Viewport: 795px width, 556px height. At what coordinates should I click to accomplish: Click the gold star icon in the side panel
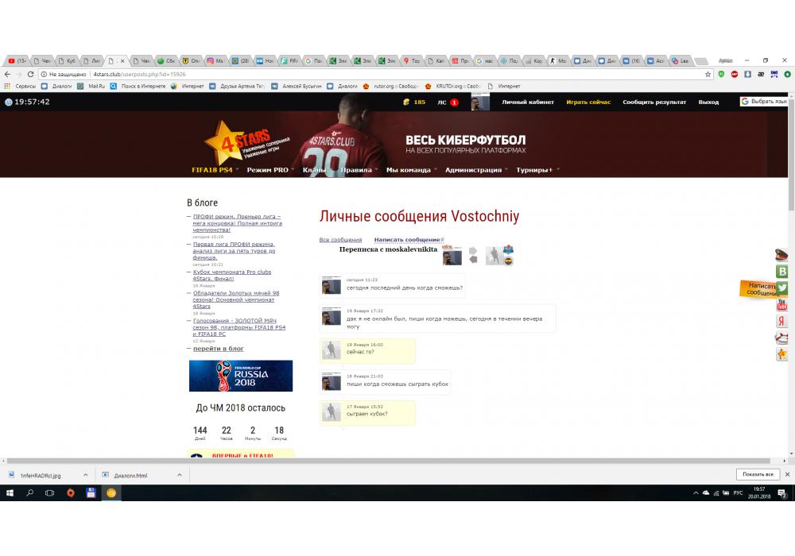pos(781,354)
